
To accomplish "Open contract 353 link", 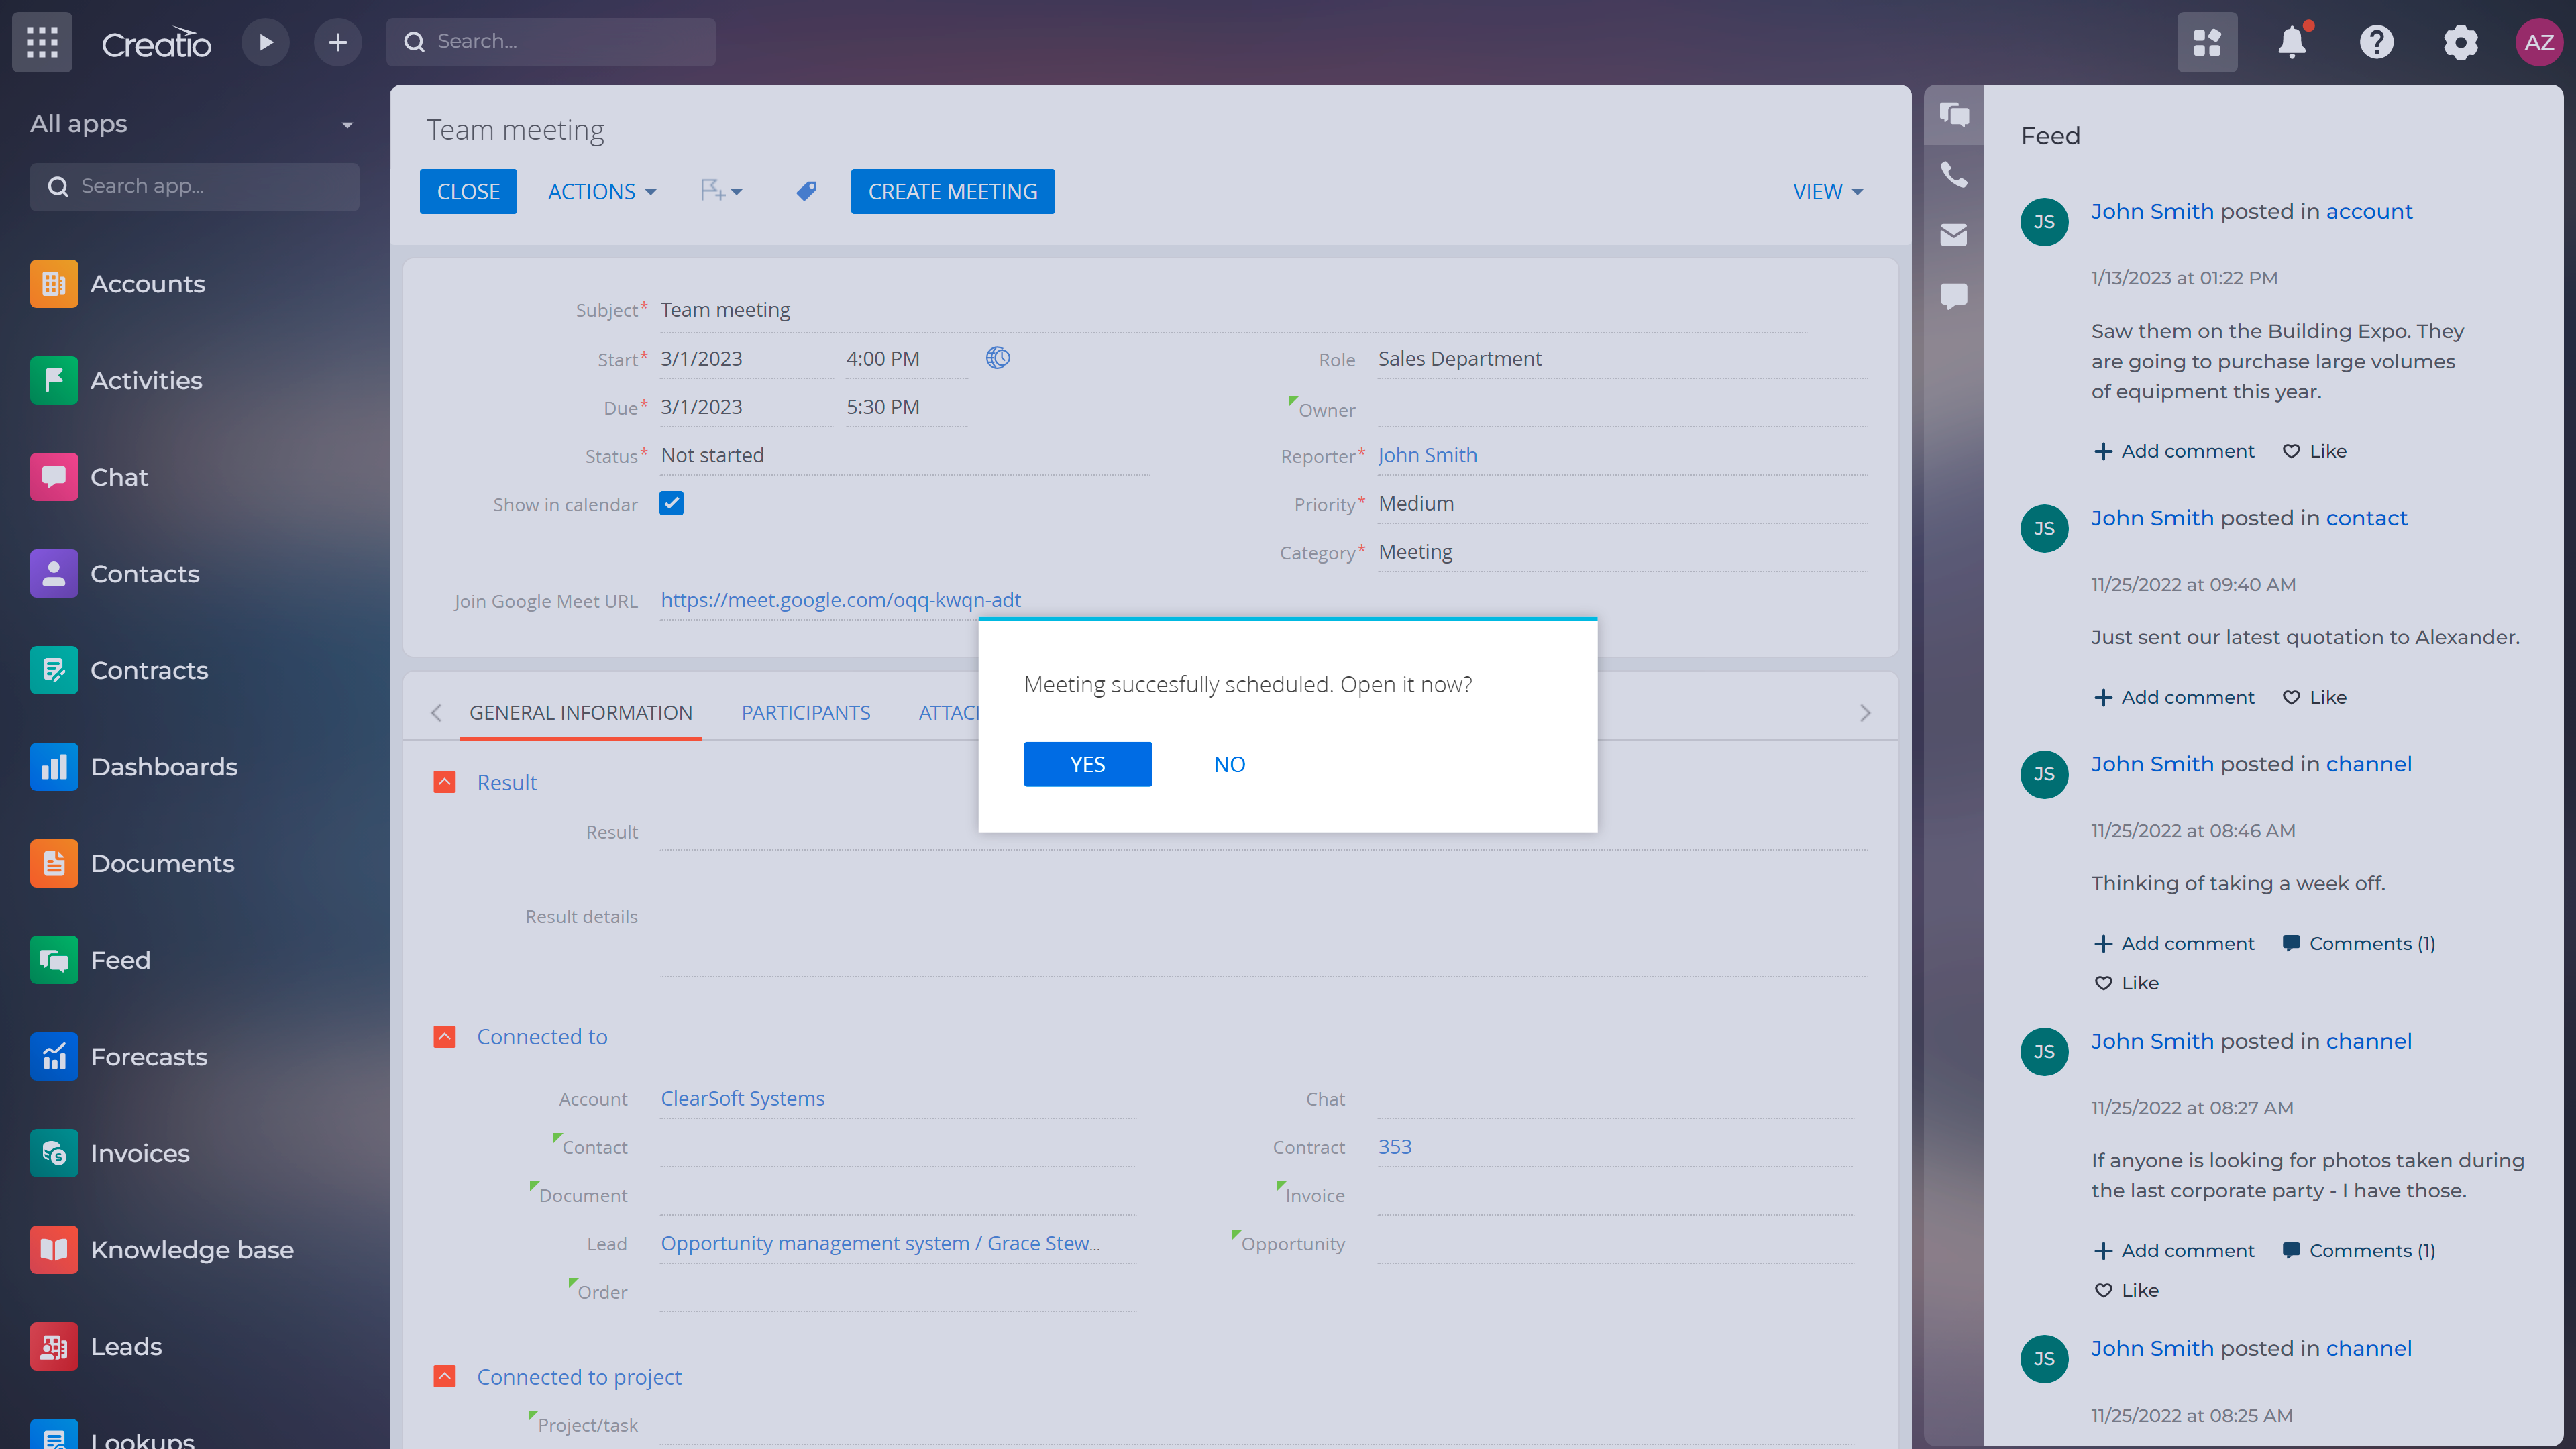I will click(1395, 1146).
